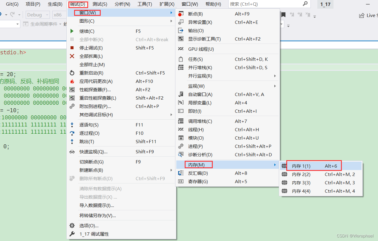
Task: Click the green Continue (继续) play icon
Action: 72,31
